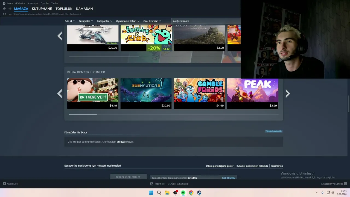Screen dimensions: 350x197
Task: Open the Windows Start menu
Action: coord(151,193)
